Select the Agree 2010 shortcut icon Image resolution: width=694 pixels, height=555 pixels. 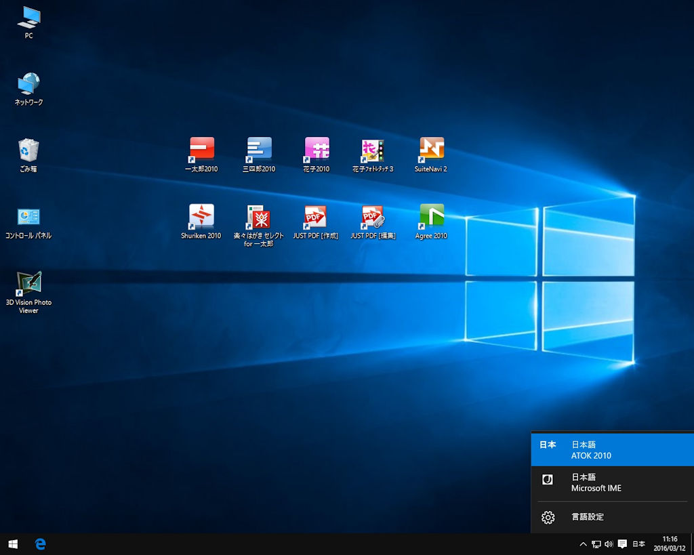pyautogui.click(x=431, y=222)
